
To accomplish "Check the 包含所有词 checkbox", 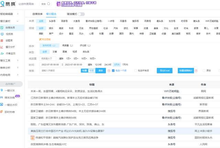I will (135, 70).
